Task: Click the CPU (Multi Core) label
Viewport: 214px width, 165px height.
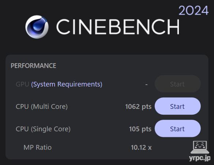Action: click(42, 107)
